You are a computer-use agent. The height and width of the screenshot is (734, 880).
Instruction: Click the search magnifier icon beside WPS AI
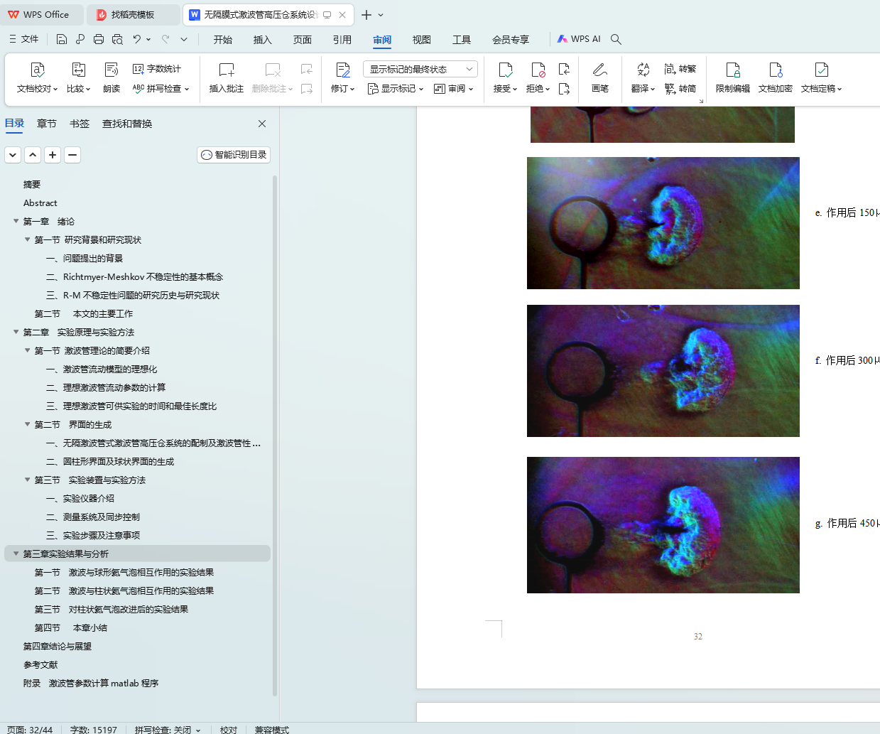616,39
